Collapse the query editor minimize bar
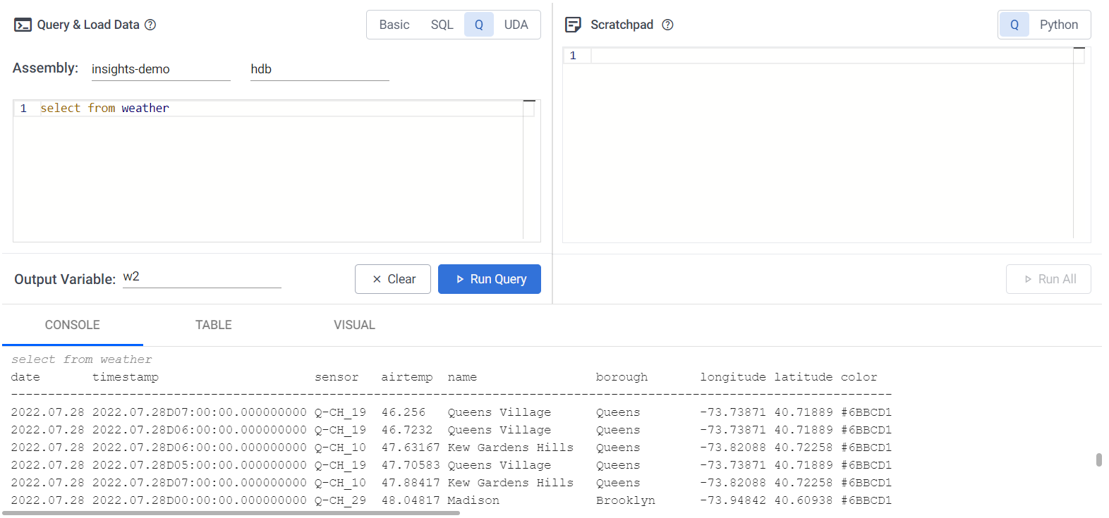 pos(529,101)
